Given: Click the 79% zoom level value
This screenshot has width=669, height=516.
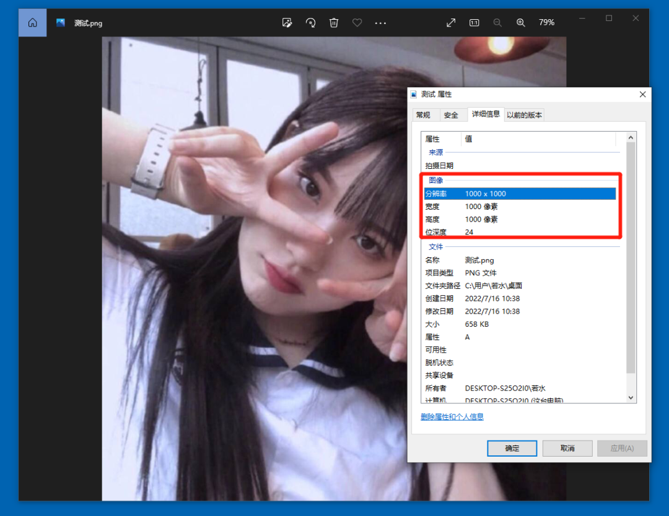Looking at the screenshot, I should tap(546, 23).
